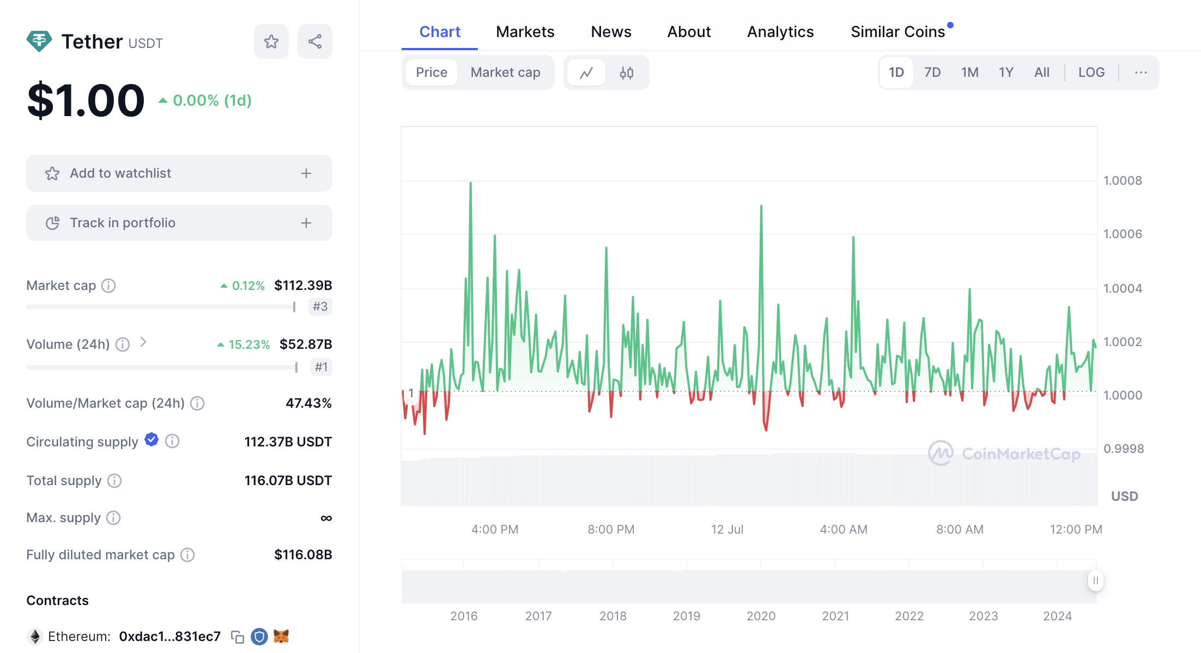The height and width of the screenshot is (653, 1201).
Task: Click the blue shield icon by contract
Action: (259, 637)
